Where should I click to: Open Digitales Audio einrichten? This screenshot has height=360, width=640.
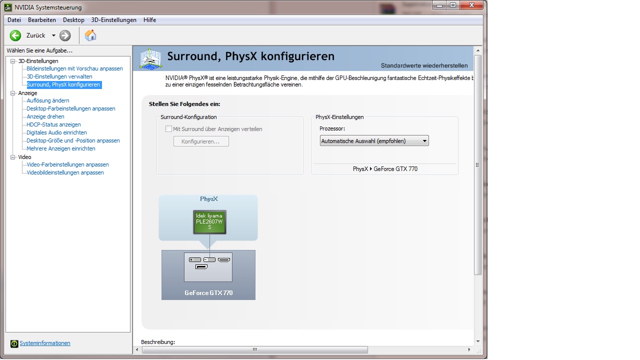(56, 132)
